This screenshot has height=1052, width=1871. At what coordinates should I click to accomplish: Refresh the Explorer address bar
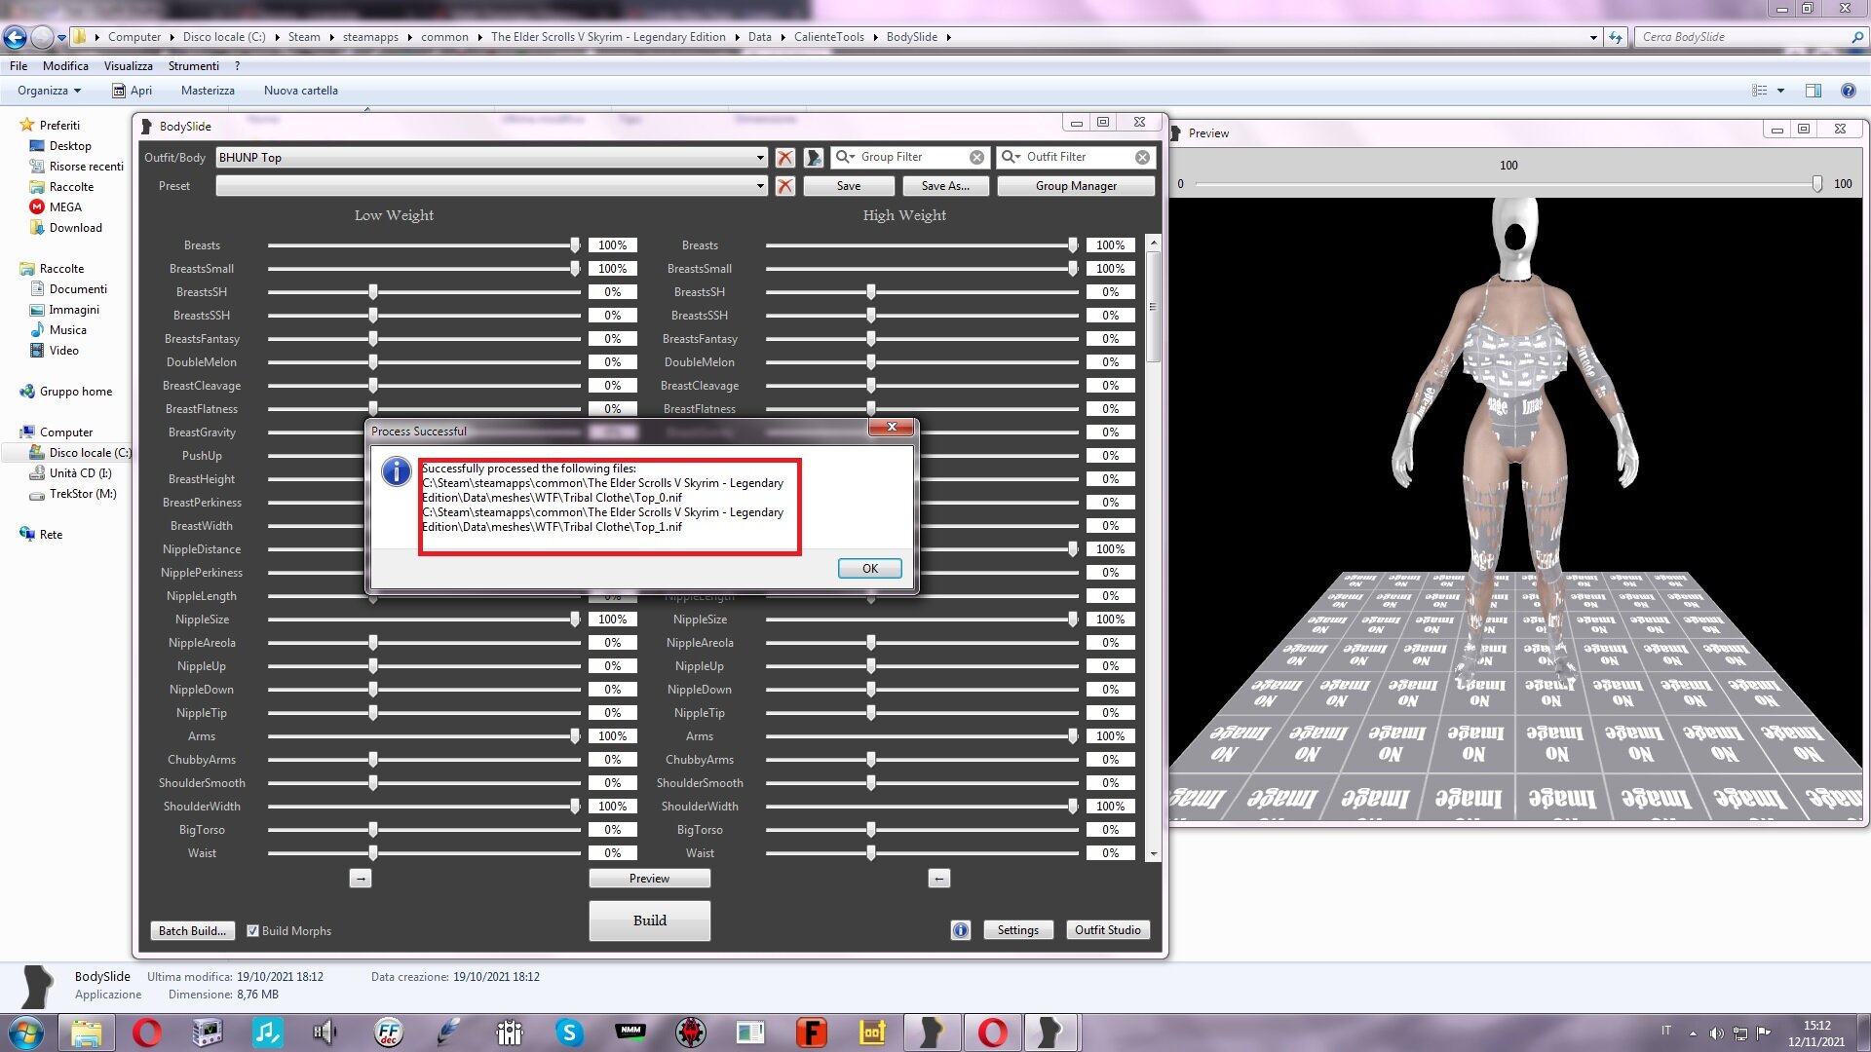(1616, 37)
